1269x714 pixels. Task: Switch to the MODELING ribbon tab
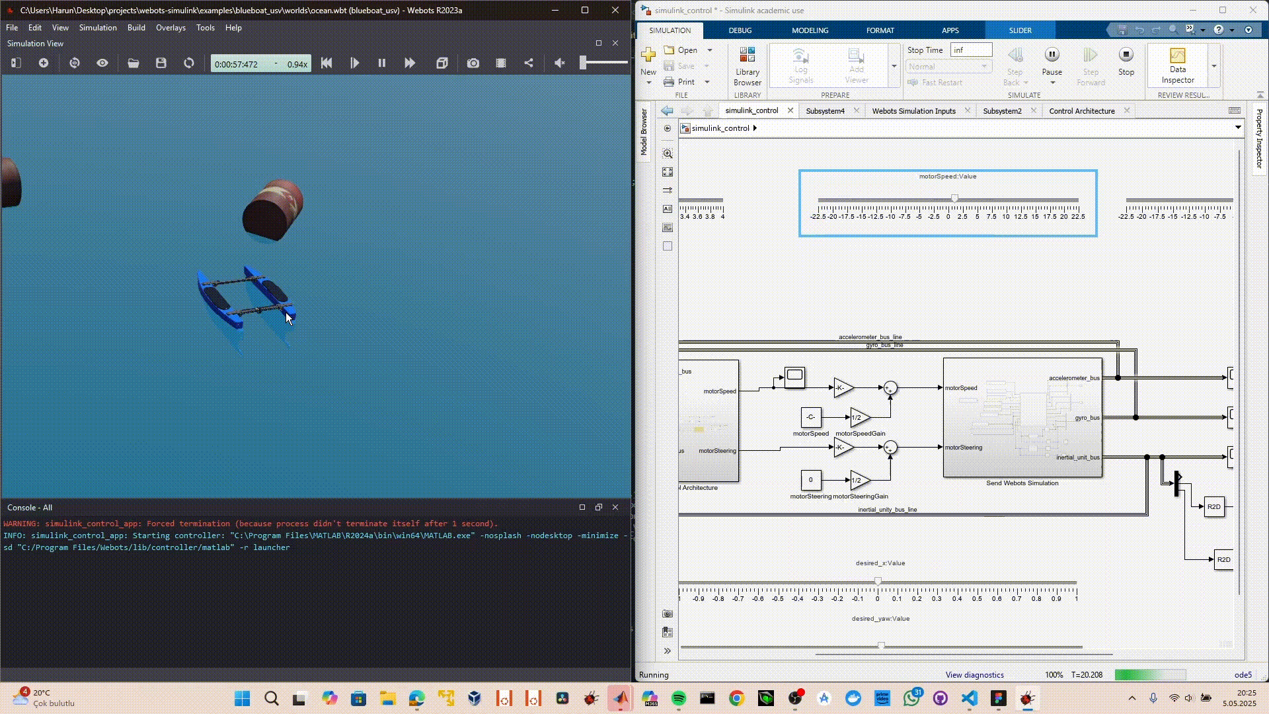[810, 30]
